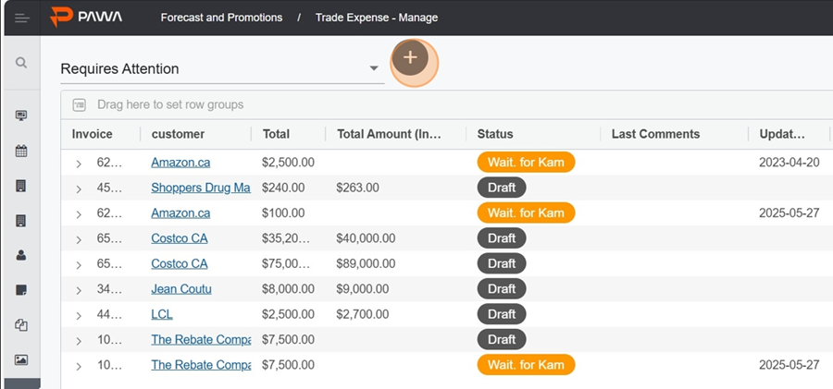
Task: Open search from the sidebar magnifier icon
Action: point(21,63)
